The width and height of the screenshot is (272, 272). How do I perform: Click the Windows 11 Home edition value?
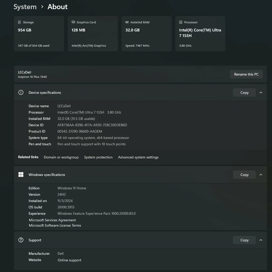pos(72,188)
